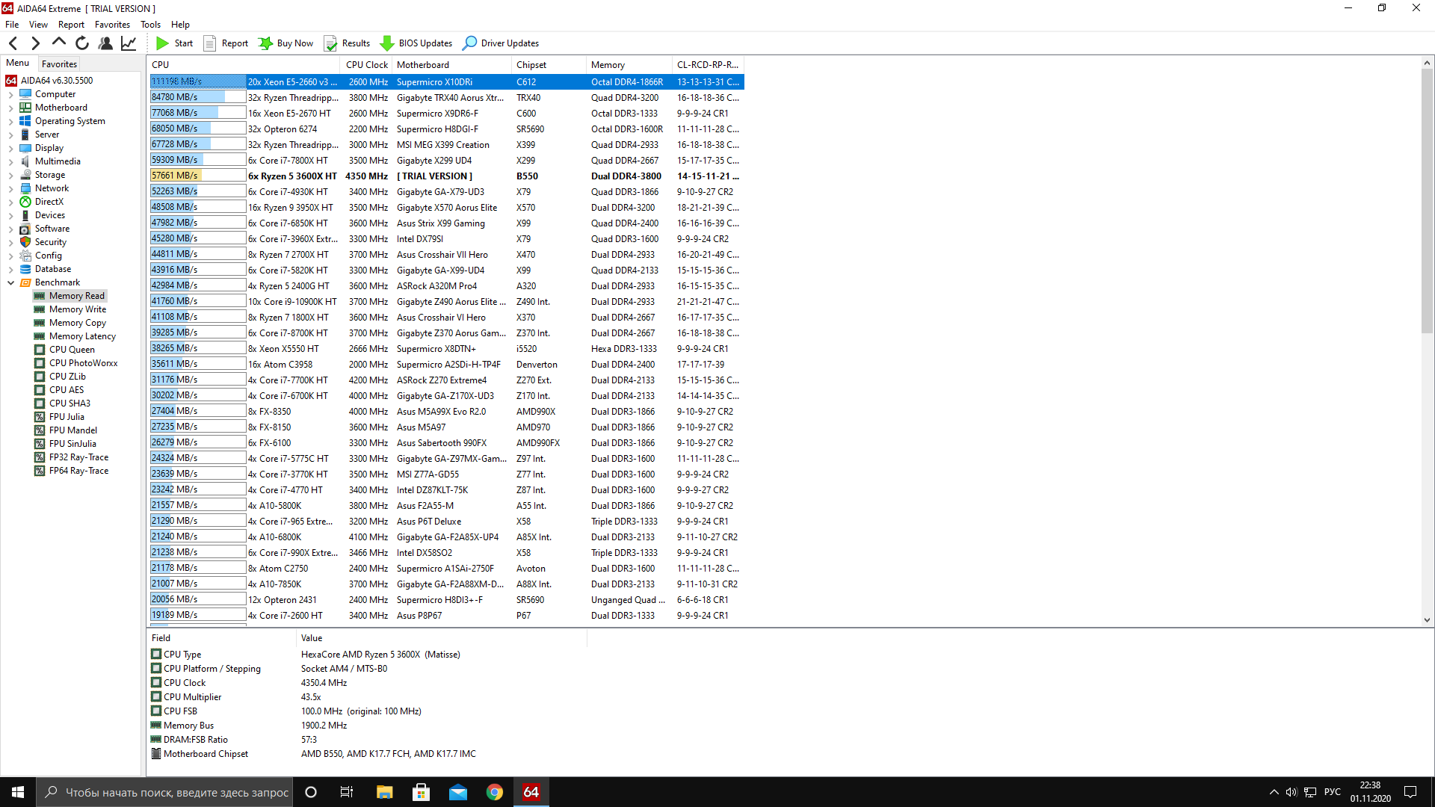Image resolution: width=1435 pixels, height=807 pixels.
Task: Select the 32x Ryzen Threadripper TRX40 row
Action: click(x=447, y=98)
